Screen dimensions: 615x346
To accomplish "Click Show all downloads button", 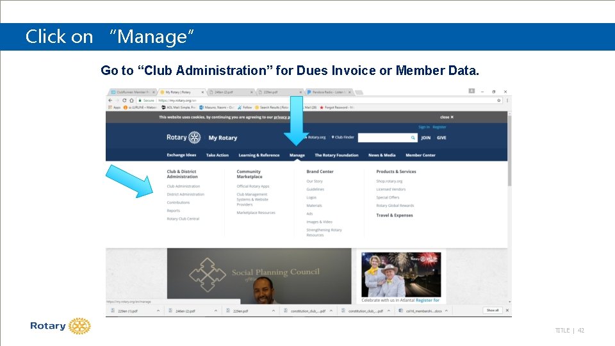I will coord(493,310).
